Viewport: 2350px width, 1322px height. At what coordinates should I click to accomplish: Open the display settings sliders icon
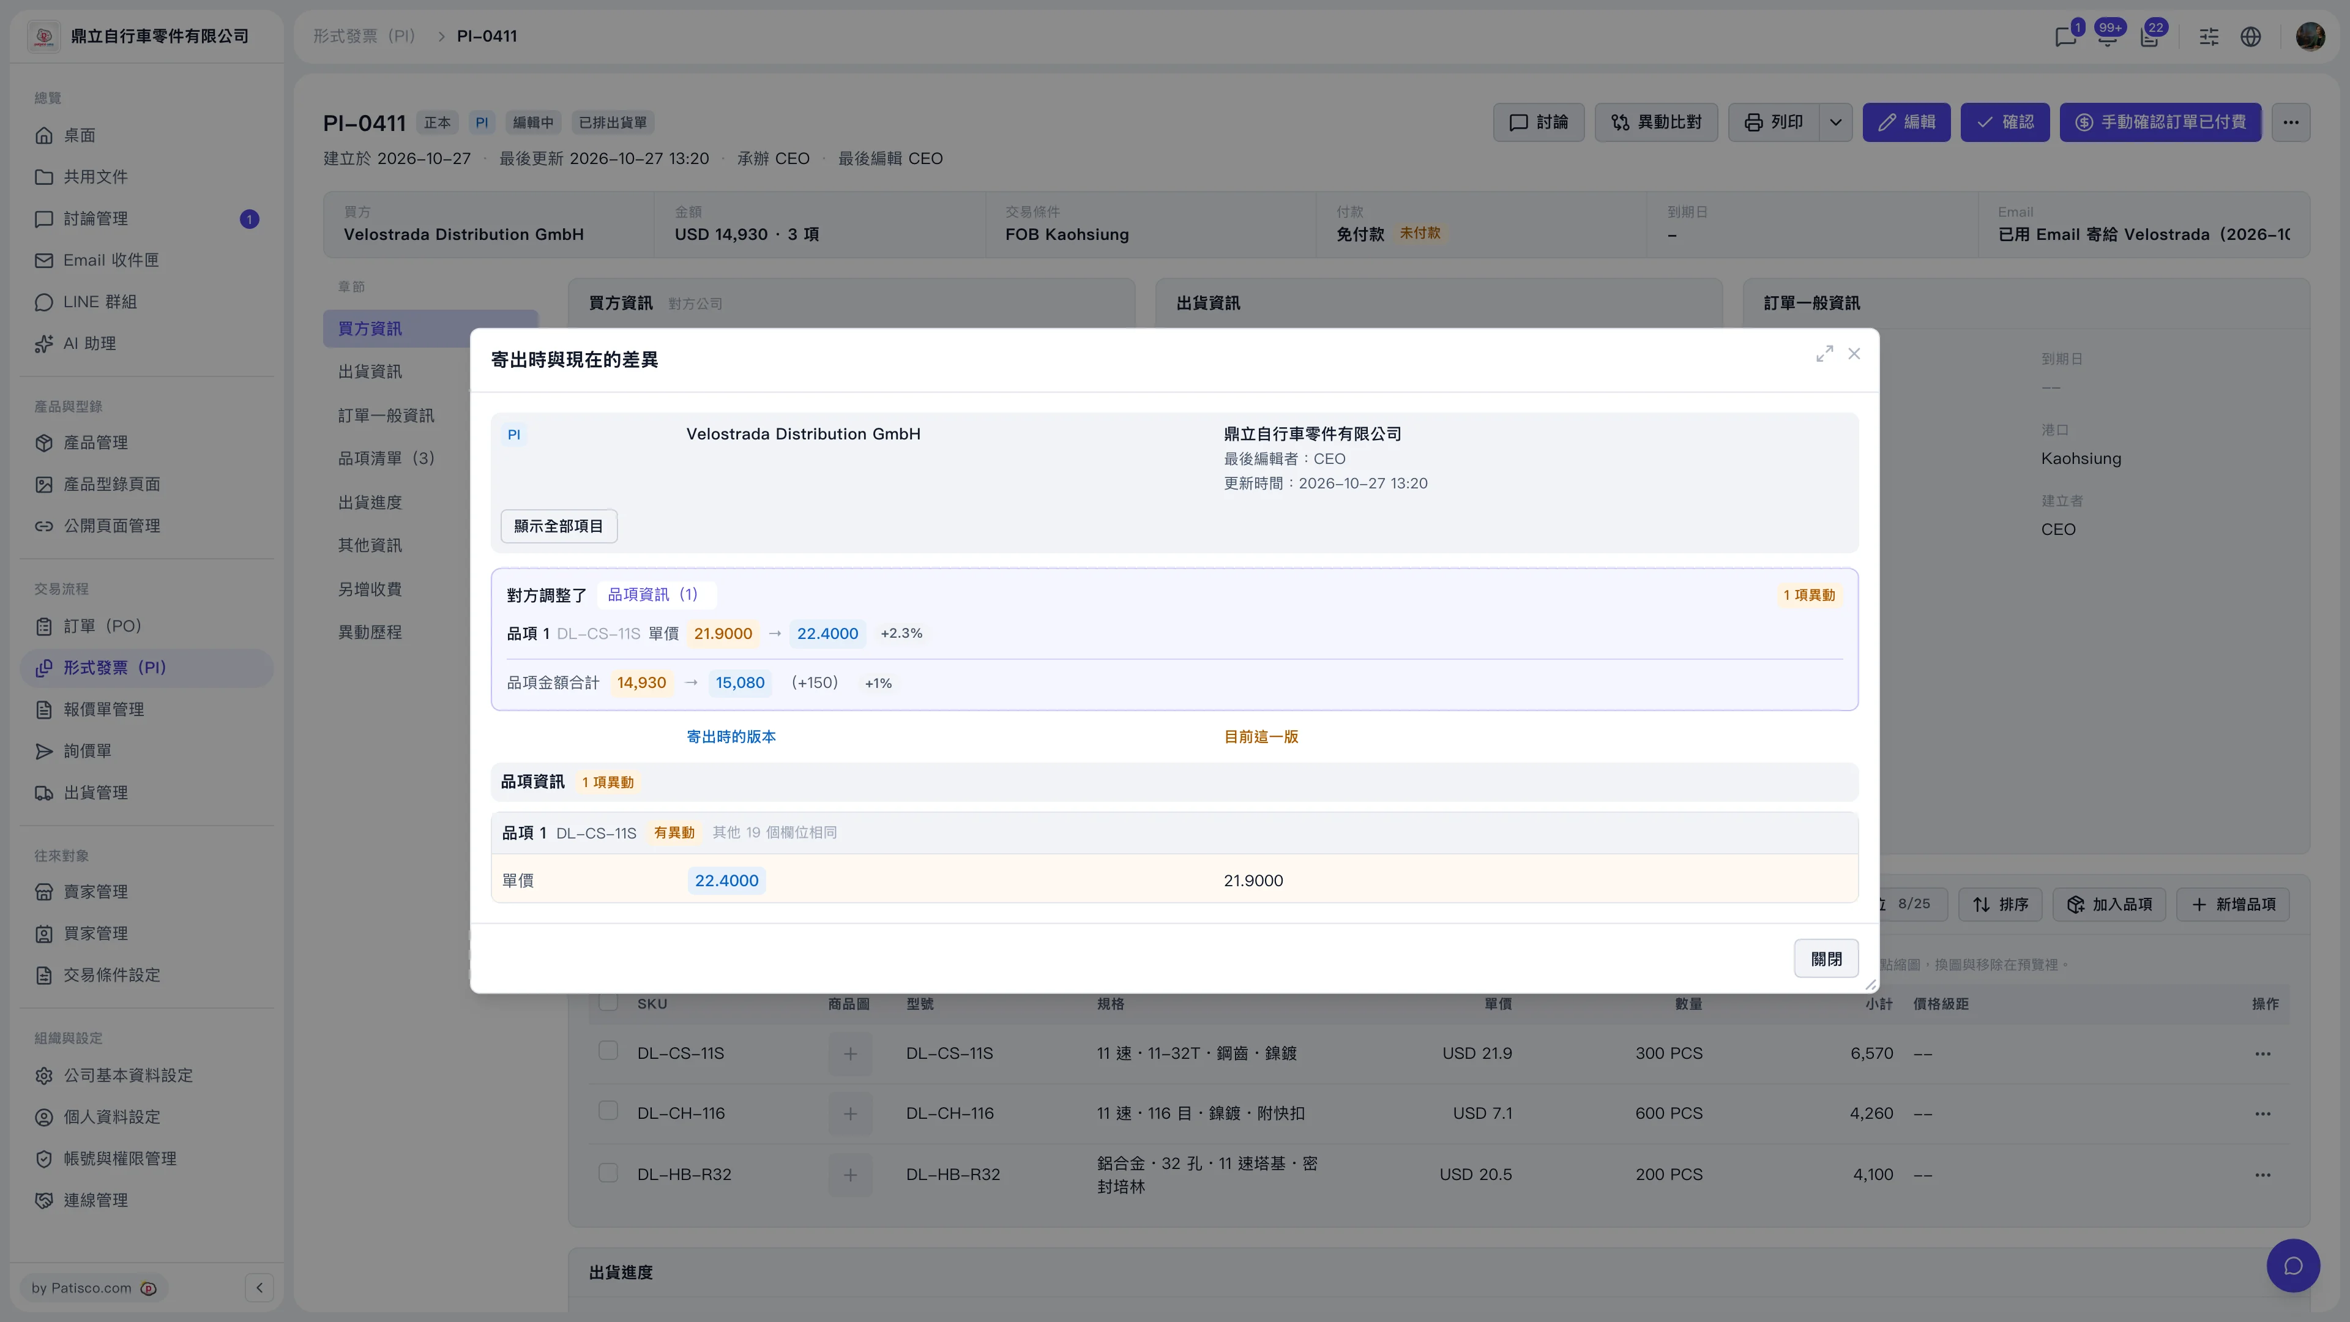coord(2209,37)
